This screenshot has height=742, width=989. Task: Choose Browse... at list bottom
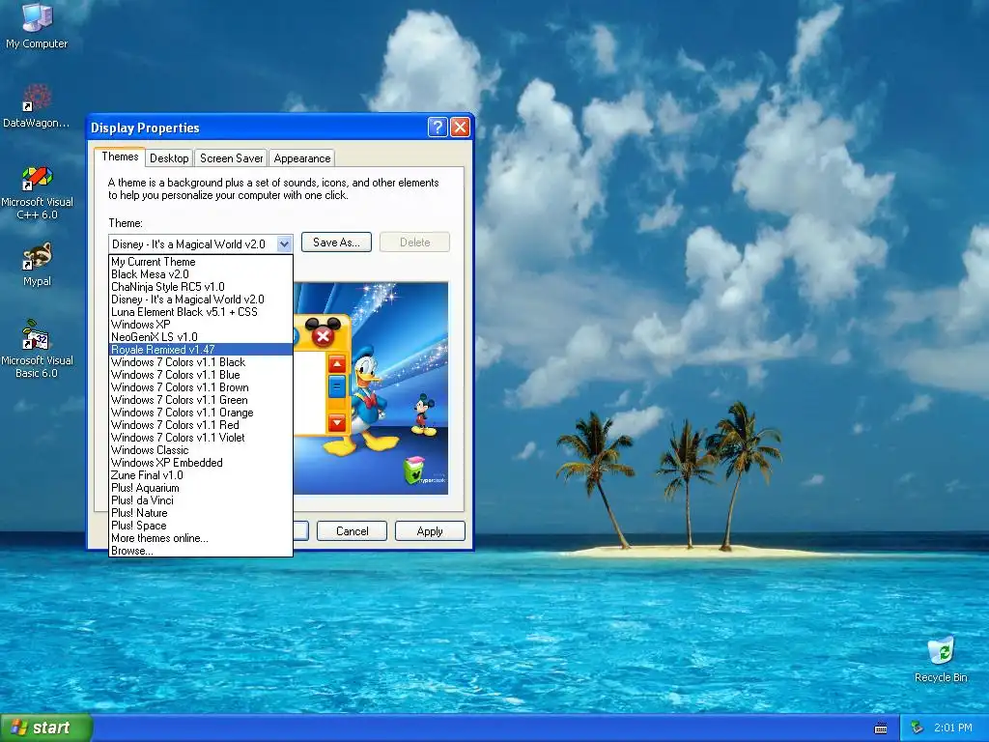pyautogui.click(x=201, y=551)
